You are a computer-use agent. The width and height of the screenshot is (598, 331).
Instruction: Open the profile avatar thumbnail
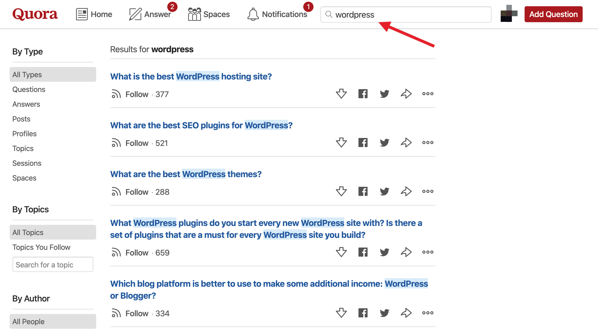[x=509, y=14]
